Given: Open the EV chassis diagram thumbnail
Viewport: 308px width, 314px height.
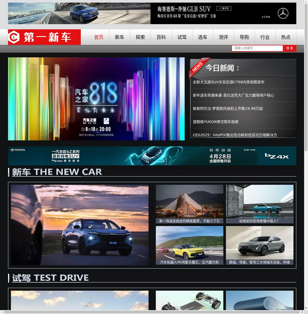Looking at the screenshot, I should pos(190,300).
